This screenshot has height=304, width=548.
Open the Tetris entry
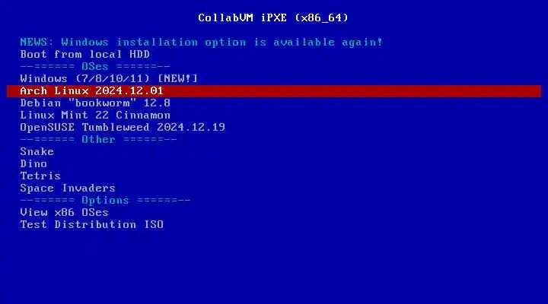[40, 176]
